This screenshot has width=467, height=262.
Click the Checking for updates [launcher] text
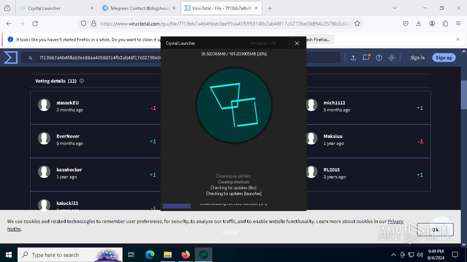pos(234,194)
